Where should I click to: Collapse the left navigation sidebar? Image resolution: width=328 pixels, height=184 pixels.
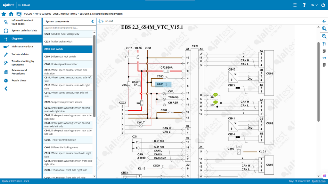point(6,88)
